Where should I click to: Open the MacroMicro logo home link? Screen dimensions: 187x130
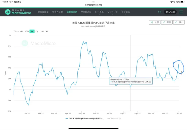pos(18,12)
